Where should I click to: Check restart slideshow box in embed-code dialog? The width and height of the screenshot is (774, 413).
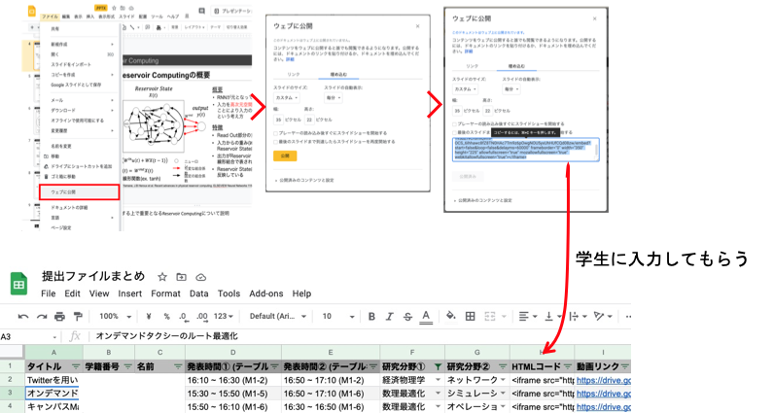point(455,133)
